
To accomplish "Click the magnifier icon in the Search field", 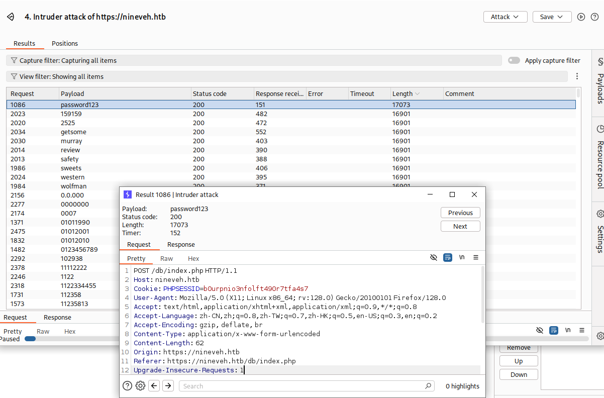I will point(428,386).
